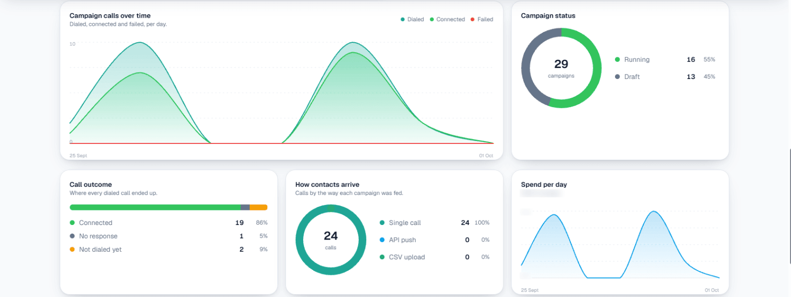The height and width of the screenshot is (297, 791).
Task: Click the Campaign status card title
Action: coord(548,16)
